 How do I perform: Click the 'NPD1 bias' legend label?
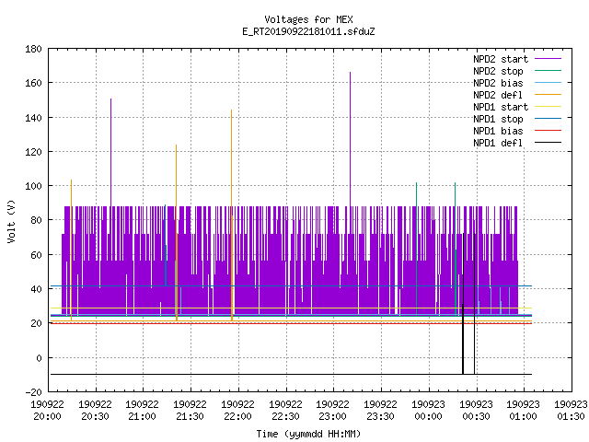pos(498,131)
